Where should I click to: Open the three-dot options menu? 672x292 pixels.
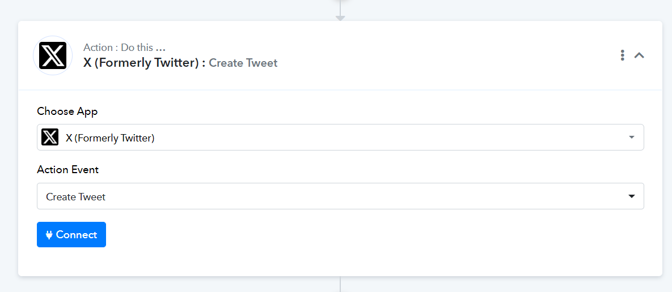click(622, 55)
